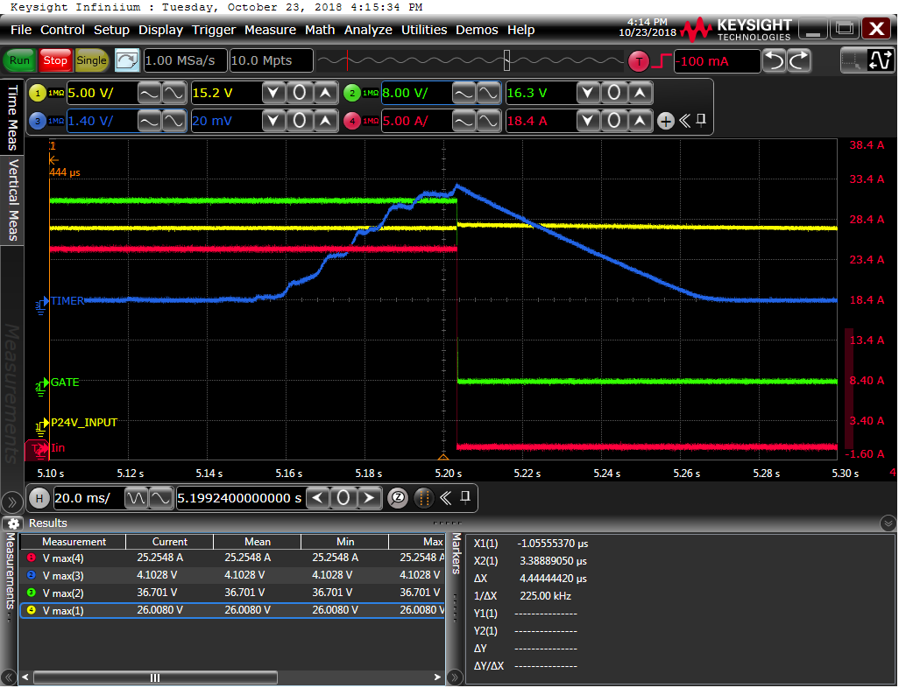Open the Demos menu

(x=477, y=30)
